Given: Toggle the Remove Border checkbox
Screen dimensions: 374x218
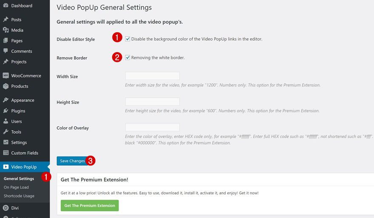Looking at the screenshot, I should [x=127, y=57].
